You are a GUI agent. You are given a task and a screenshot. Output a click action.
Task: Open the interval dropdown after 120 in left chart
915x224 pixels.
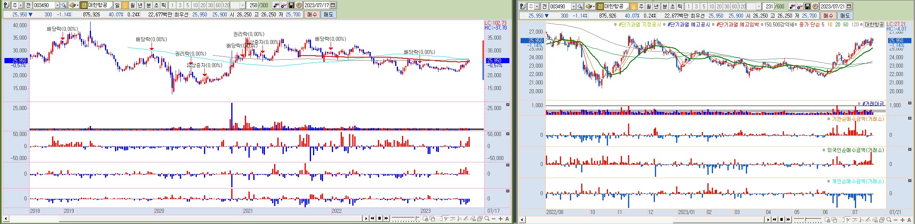coord(242,5)
